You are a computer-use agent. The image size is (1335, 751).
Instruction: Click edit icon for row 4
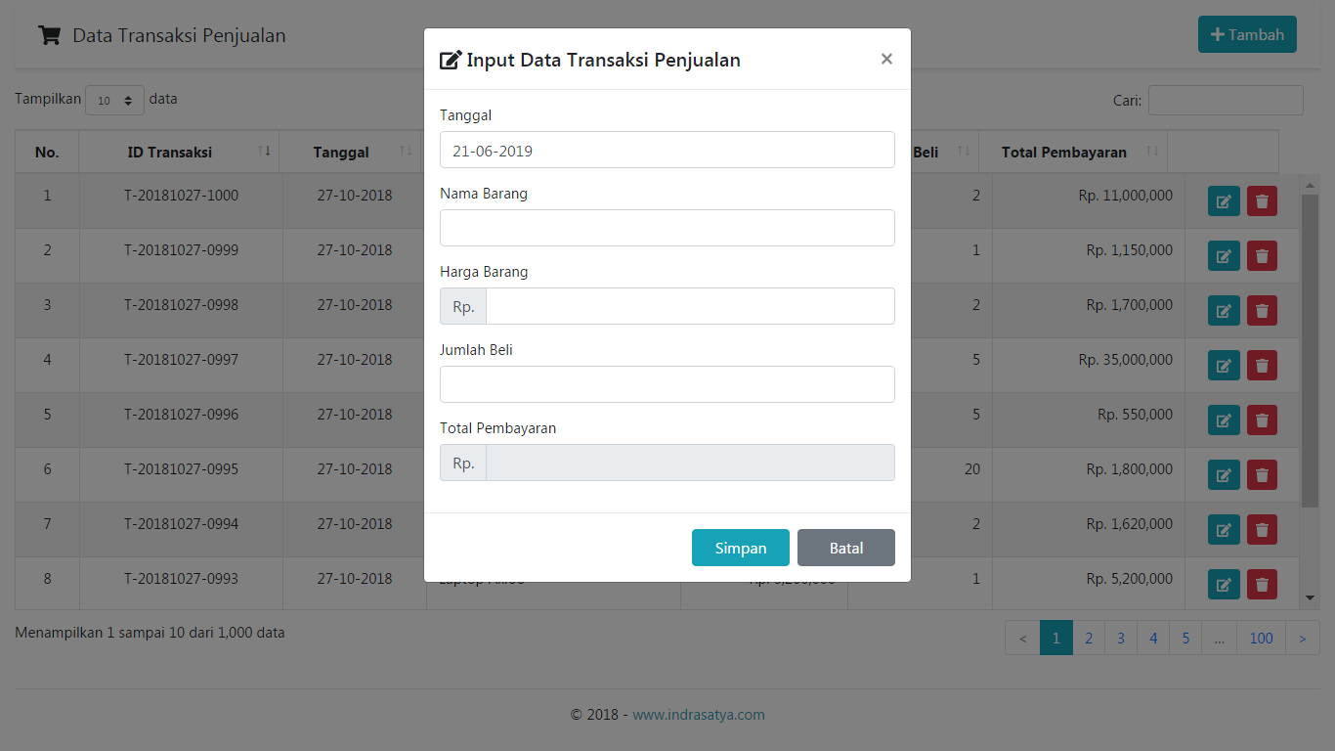click(x=1224, y=366)
